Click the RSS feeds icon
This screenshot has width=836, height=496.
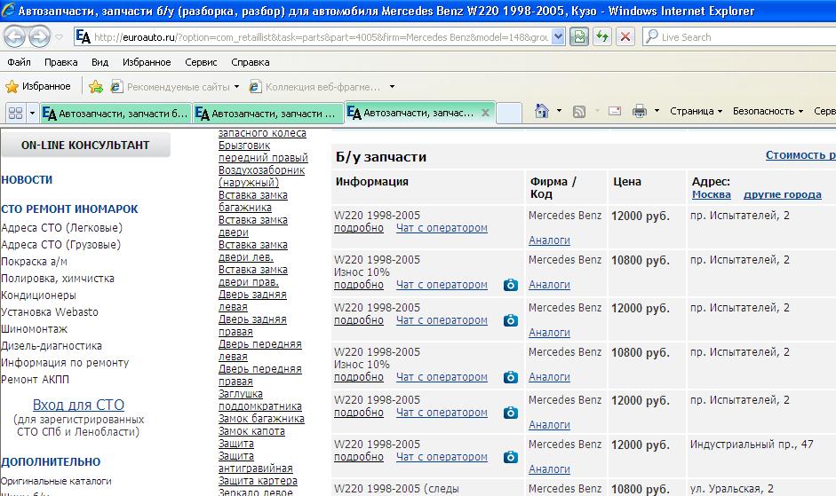pyautogui.click(x=579, y=111)
